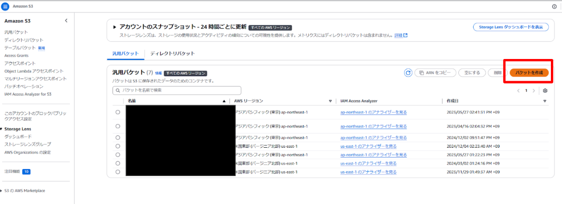Expand S3 の AWS Marketplace section

point(2,191)
